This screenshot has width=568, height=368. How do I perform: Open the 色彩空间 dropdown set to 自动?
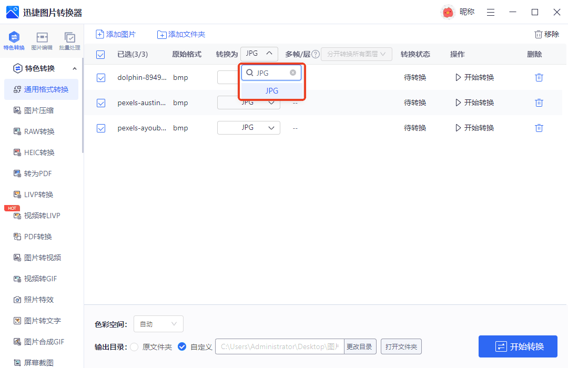coord(158,323)
